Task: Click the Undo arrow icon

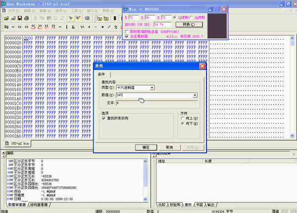Action: coord(55,18)
